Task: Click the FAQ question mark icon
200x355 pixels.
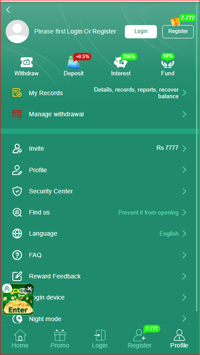Action: [17, 255]
